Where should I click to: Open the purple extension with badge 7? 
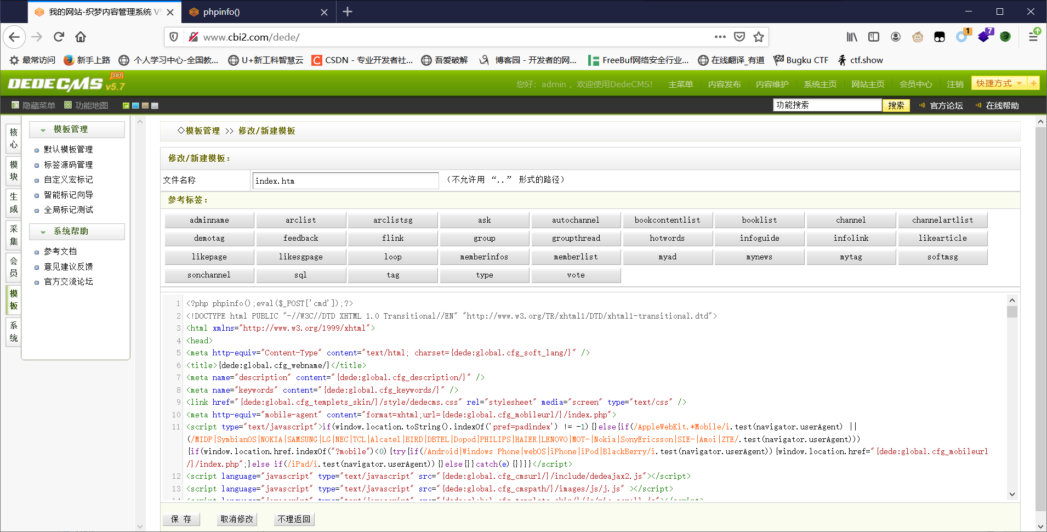(985, 36)
